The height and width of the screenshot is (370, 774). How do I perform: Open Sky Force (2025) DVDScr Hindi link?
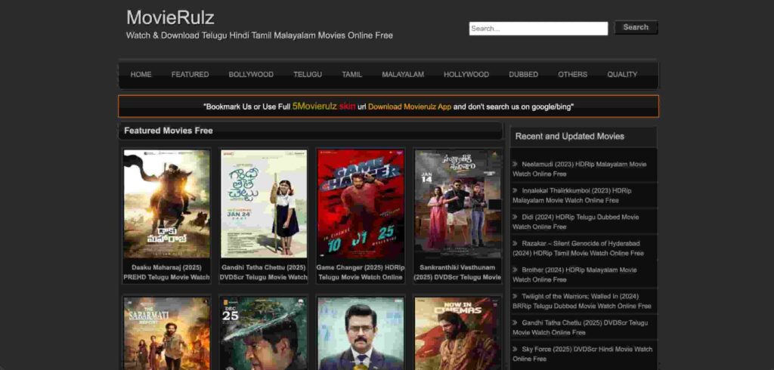583,353
